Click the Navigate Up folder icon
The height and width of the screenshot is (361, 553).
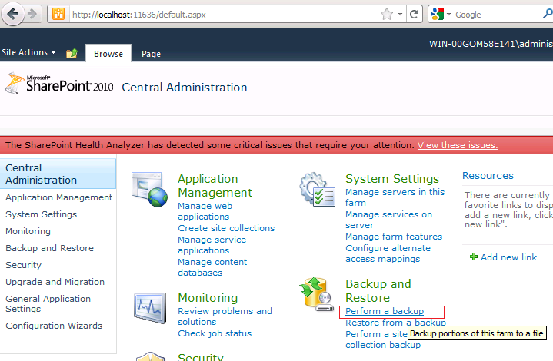pos(72,53)
